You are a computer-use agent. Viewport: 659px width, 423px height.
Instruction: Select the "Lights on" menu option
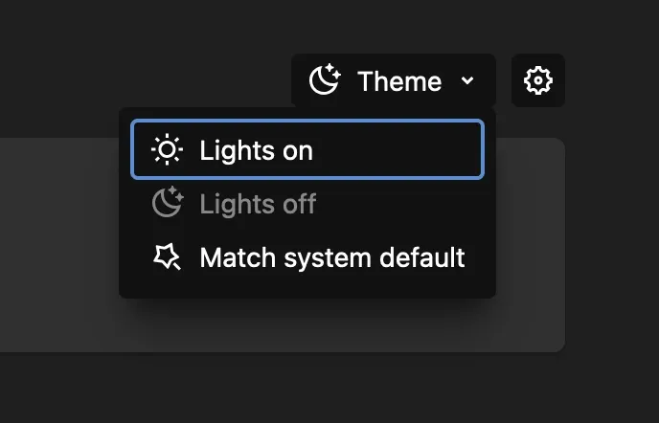click(307, 149)
